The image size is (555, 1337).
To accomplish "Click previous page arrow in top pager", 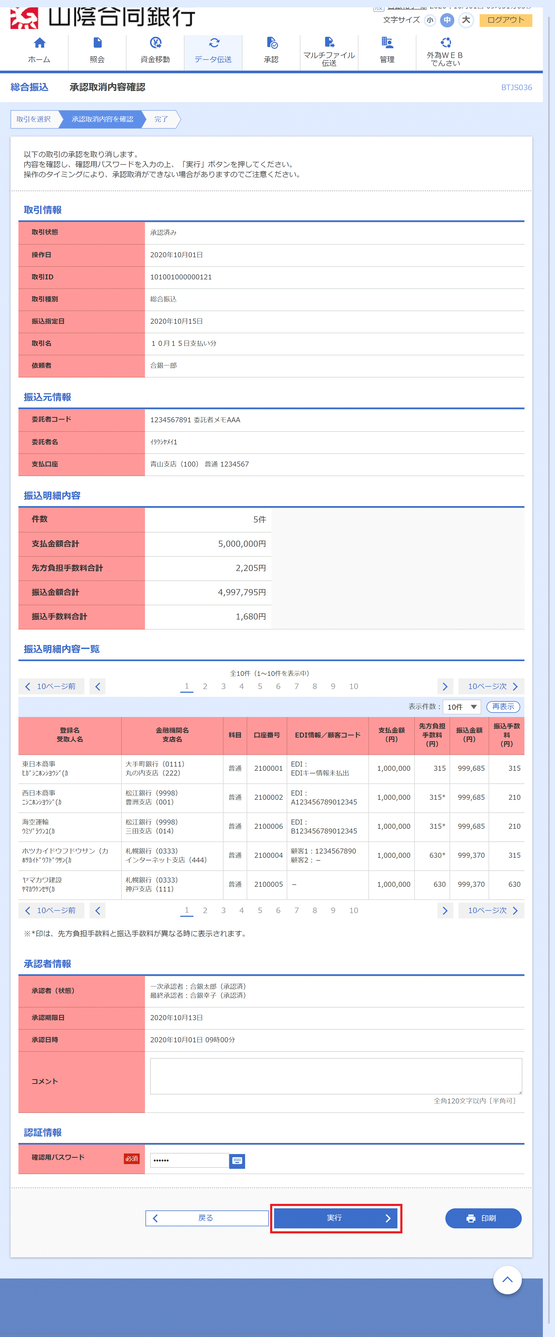I will pos(98,686).
